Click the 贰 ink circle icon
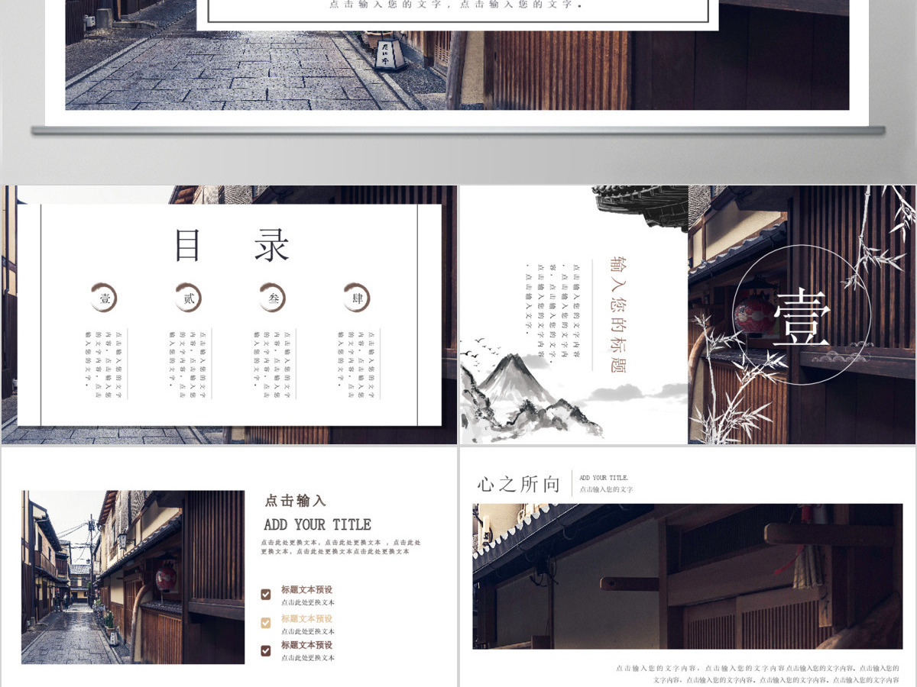Screen dimensions: 917x687 (188, 298)
